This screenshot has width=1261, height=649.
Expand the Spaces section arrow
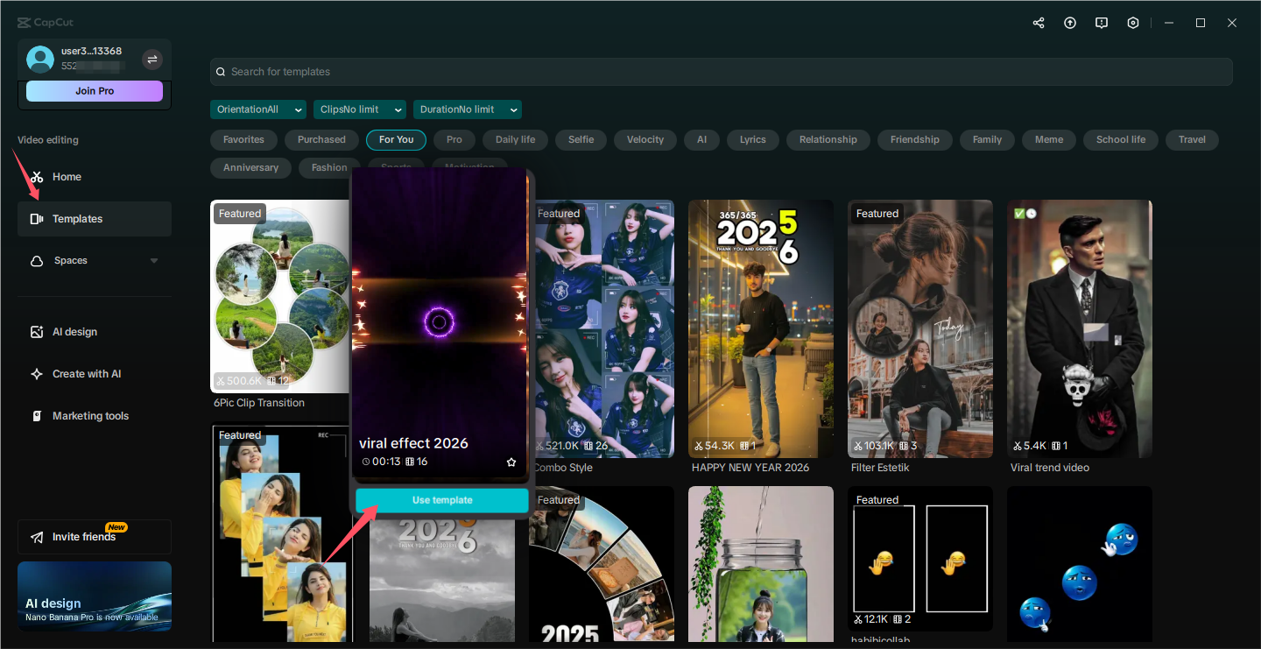[x=154, y=261]
